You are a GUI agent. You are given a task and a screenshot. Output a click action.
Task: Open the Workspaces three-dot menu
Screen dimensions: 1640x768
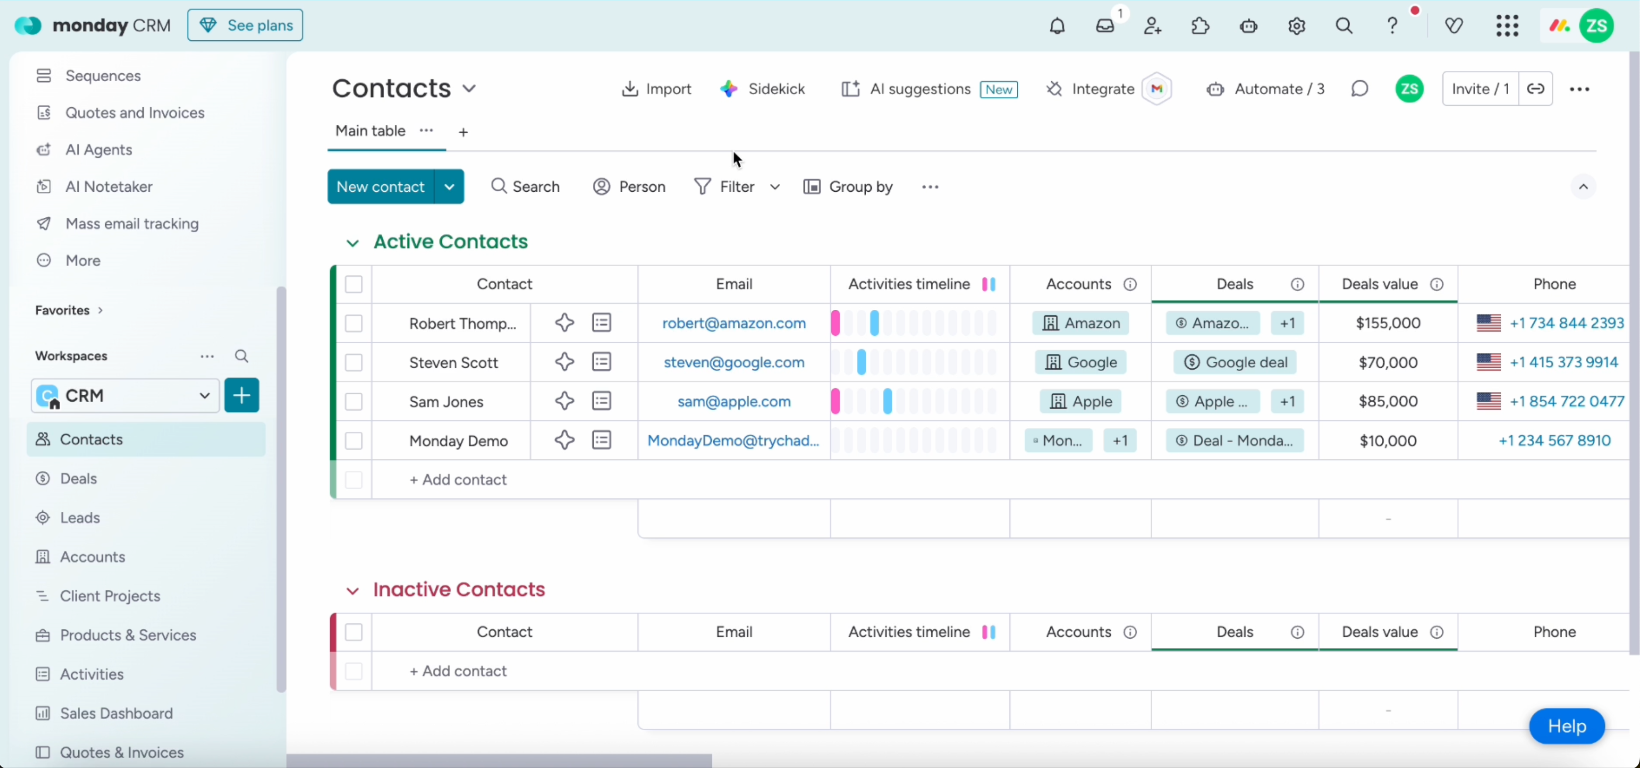click(x=207, y=356)
